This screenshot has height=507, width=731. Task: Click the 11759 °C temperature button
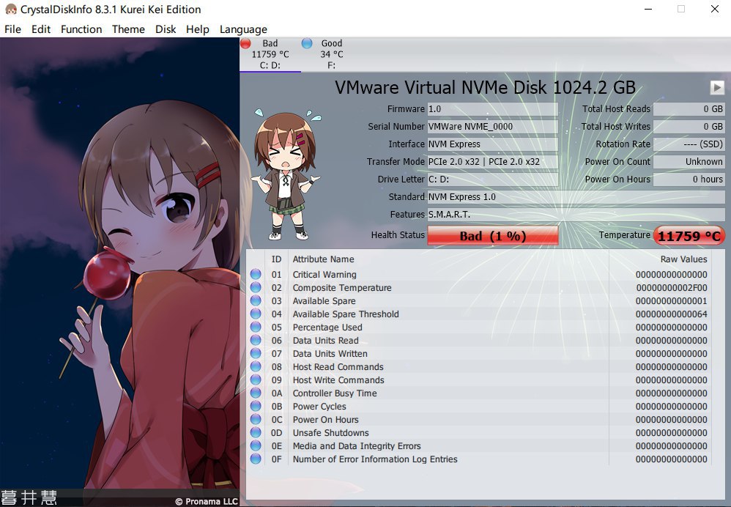coord(689,235)
